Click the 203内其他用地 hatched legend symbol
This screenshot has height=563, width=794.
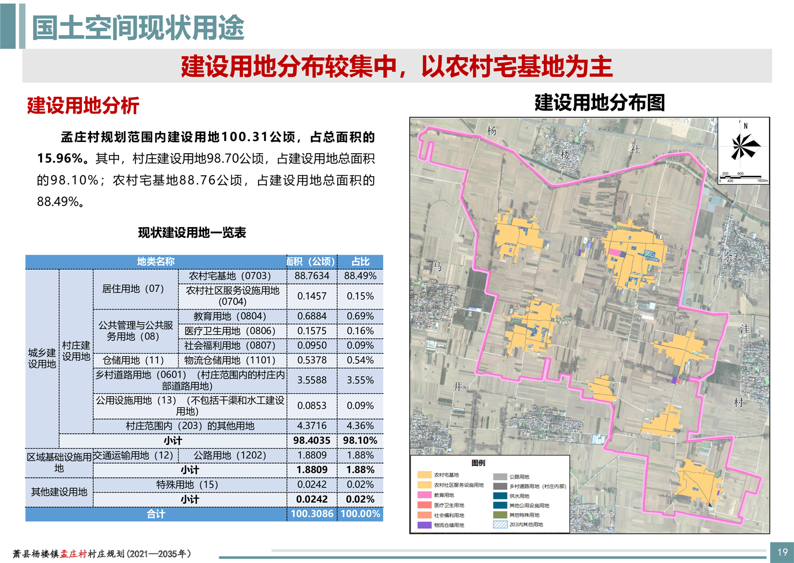[500, 524]
